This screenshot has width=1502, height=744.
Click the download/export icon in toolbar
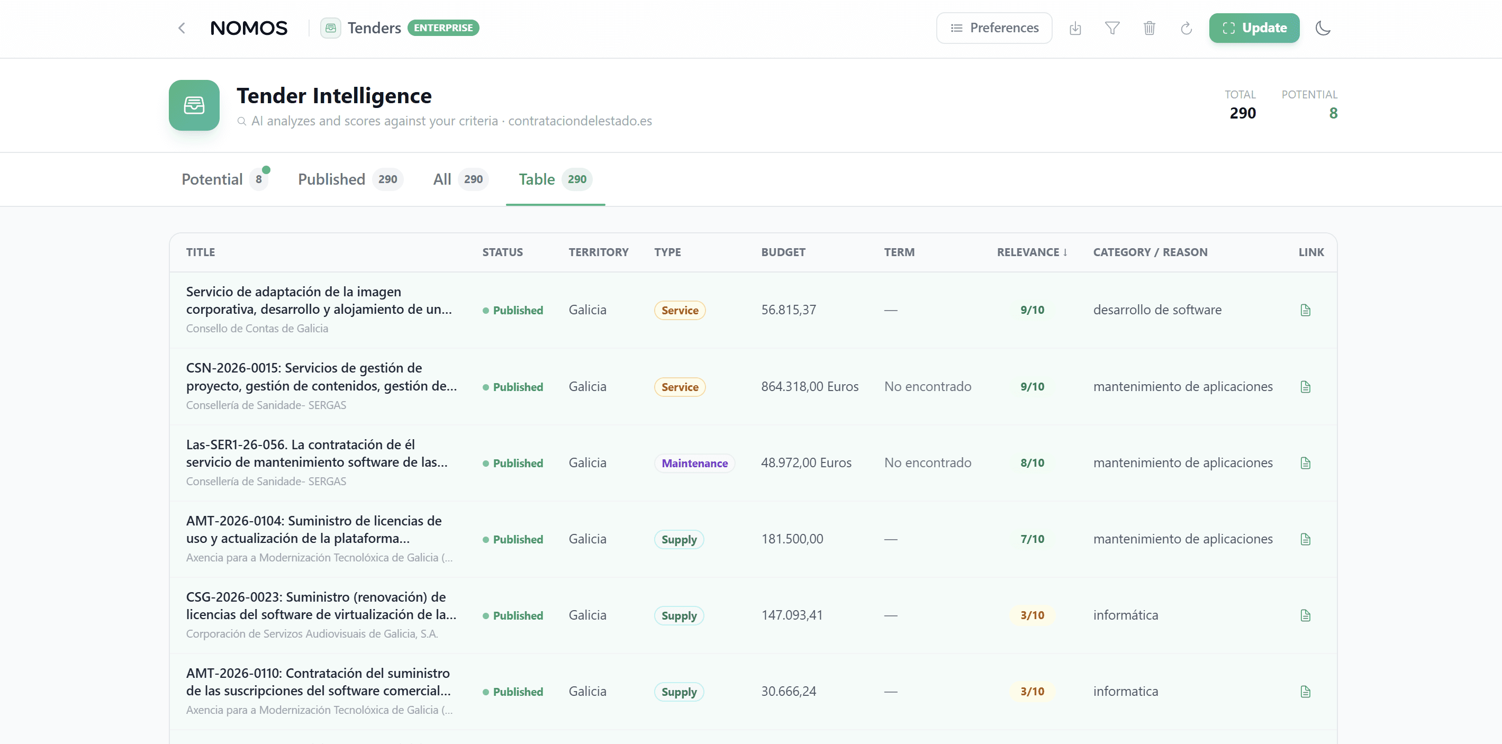pyautogui.click(x=1075, y=28)
